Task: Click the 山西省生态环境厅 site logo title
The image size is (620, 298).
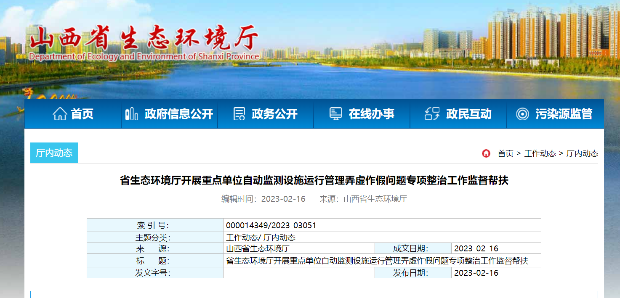Action: click(144, 38)
